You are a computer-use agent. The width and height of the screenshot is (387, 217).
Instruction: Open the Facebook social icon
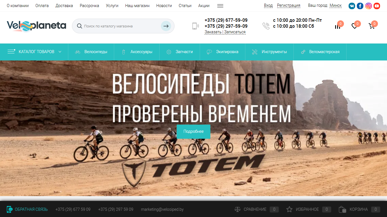(x=360, y=6)
